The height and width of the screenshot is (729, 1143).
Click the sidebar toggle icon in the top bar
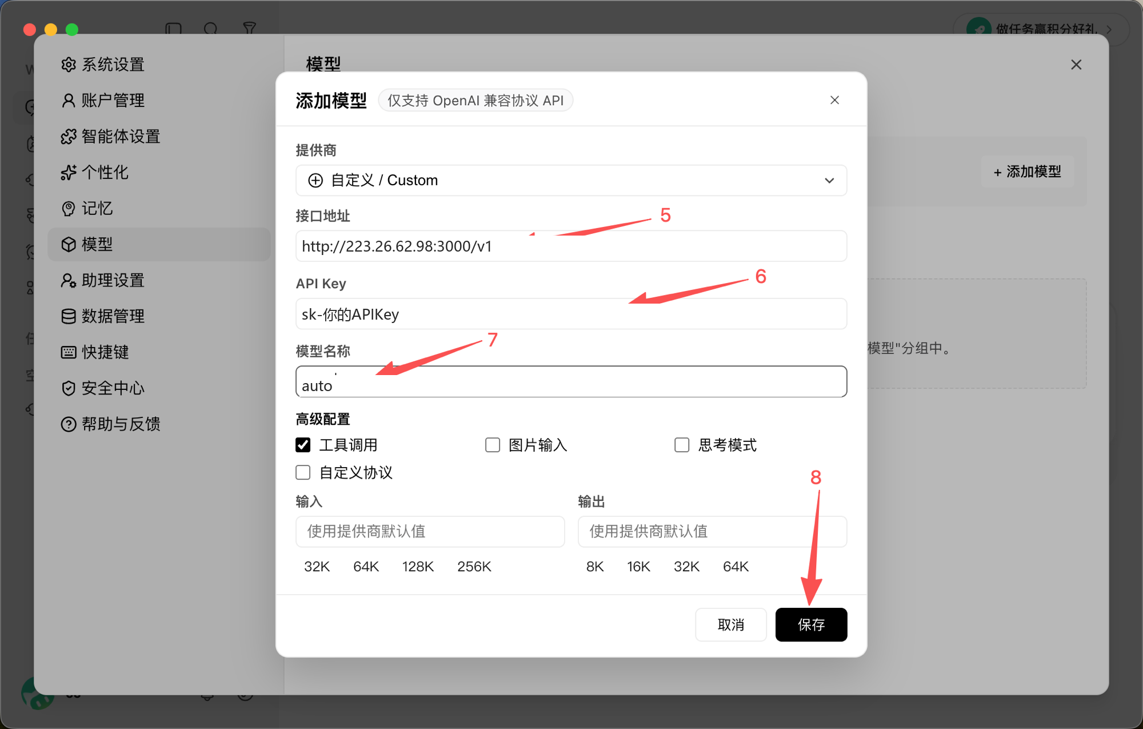point(173,29)
